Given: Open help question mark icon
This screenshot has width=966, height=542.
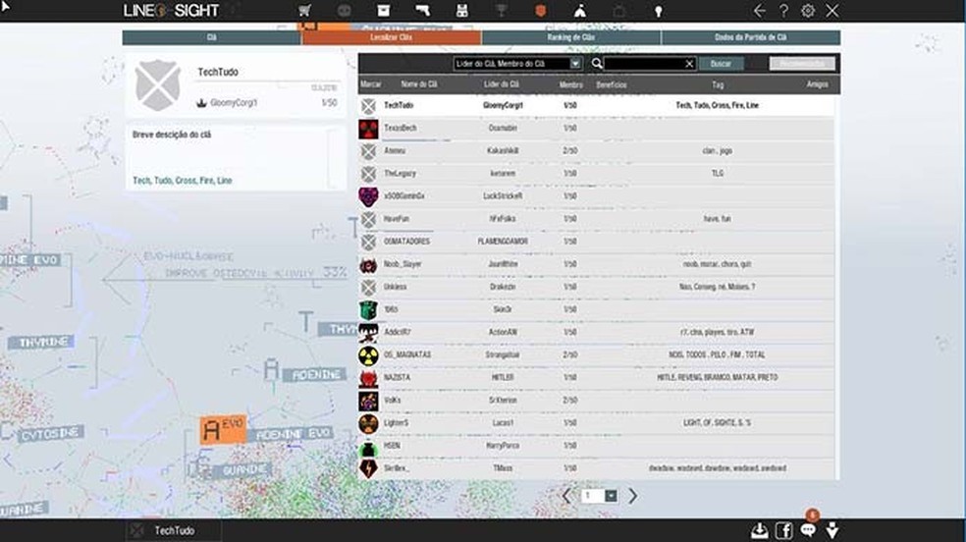Looking at the screenshot, I should [783, 11].
